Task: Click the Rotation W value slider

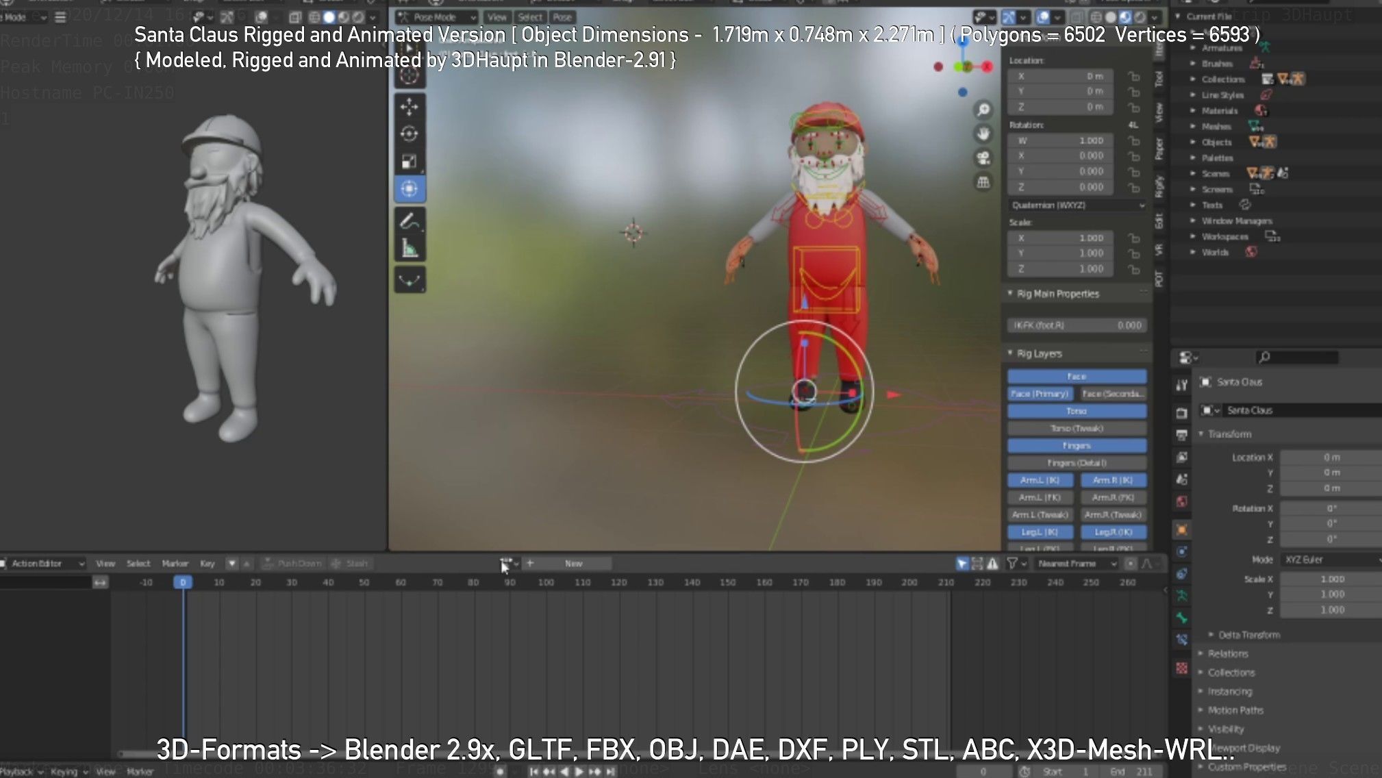Action: click(1061, 140)
